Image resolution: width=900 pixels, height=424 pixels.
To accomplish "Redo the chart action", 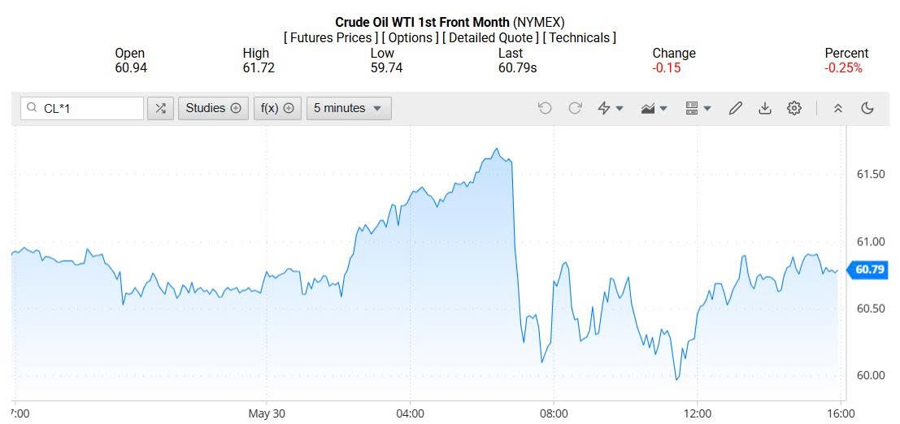I will click(x=575, y=108).
